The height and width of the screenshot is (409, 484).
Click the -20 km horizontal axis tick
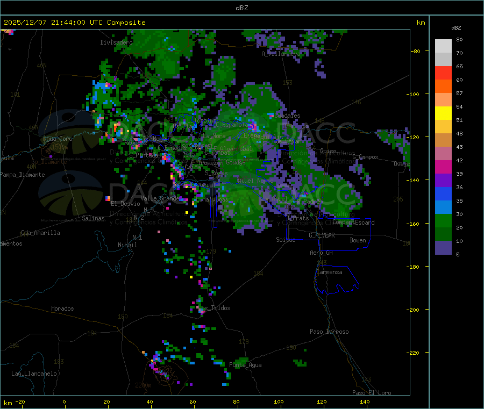(x=20, y=402)
